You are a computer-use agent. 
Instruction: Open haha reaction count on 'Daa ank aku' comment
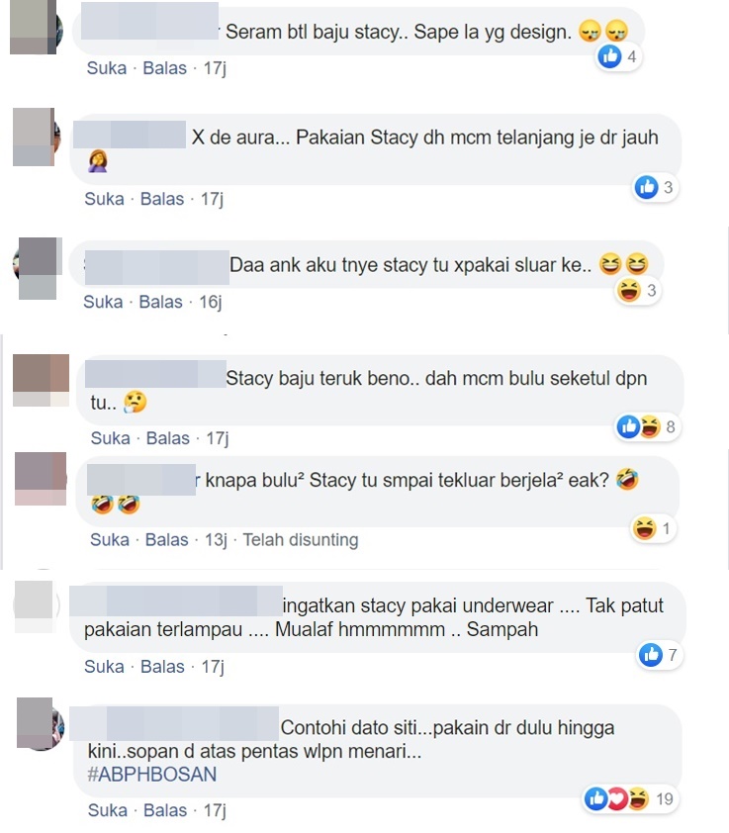coord(638,291)
